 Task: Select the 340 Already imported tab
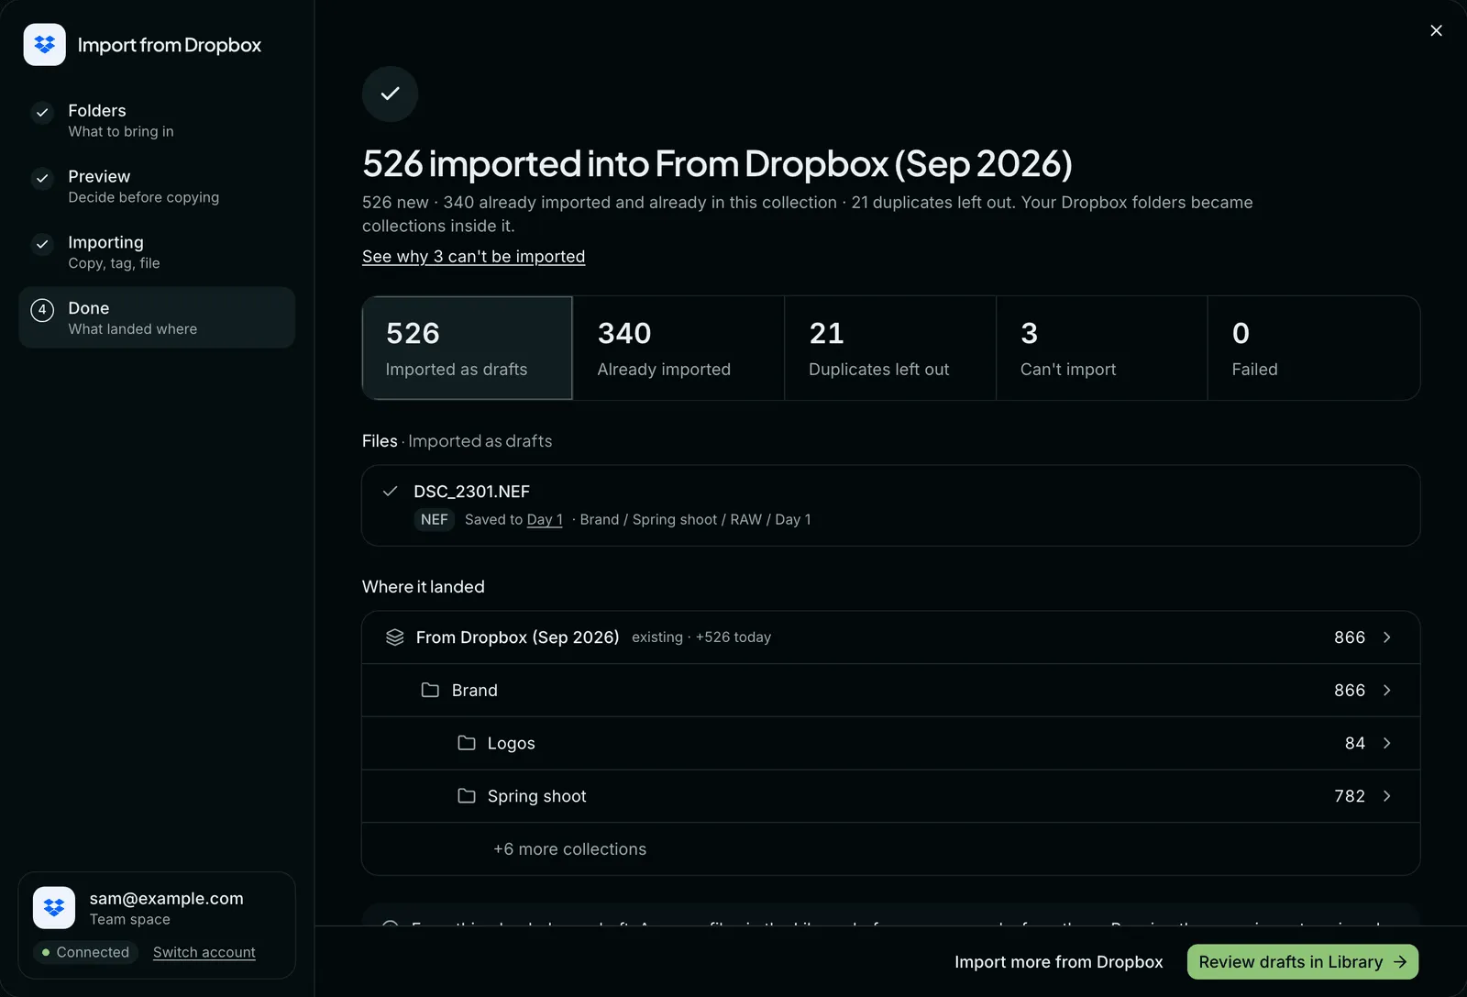(678, 348)
